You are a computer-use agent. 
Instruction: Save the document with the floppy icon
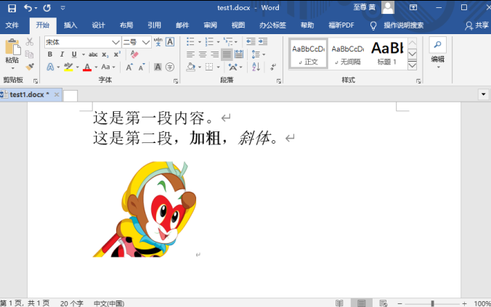pyautogui.click(x=12, y=8)
